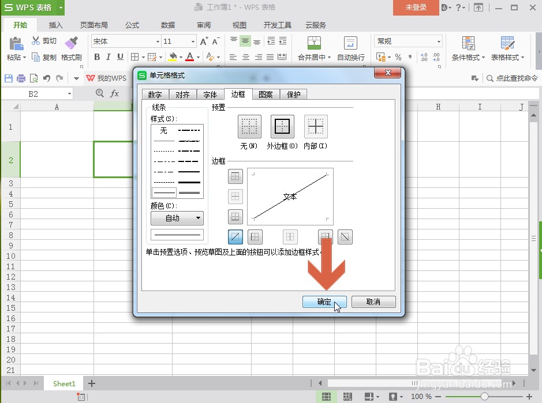Open the font name 宋体 dropdown
This screenshot has width=542, height=403.
click(x=158, y=42)
